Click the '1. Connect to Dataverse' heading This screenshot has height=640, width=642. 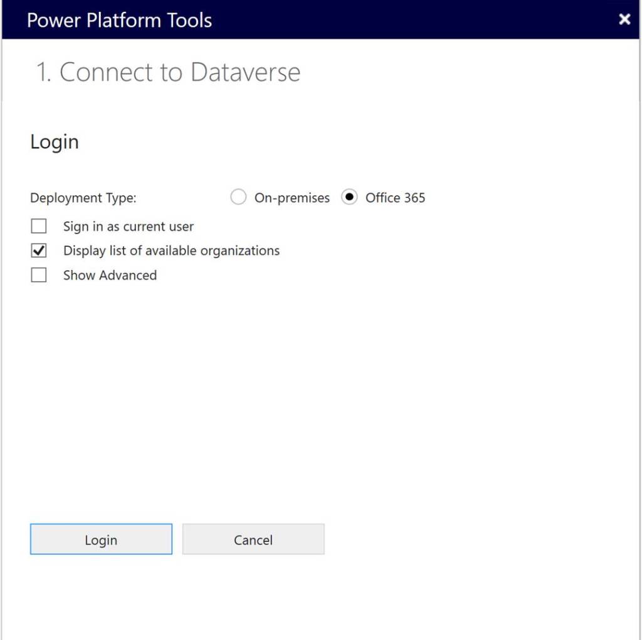click(168, 73)
